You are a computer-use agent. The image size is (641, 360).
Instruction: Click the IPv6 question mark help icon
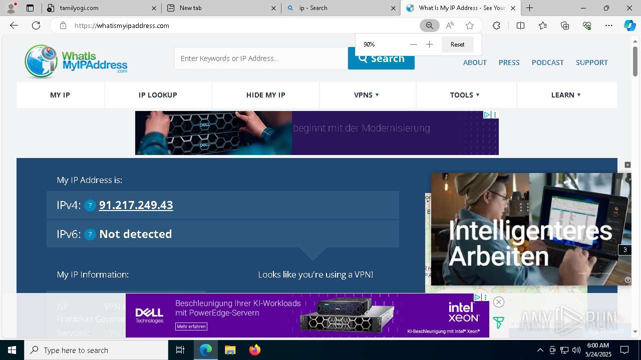[x=90, y=234]
